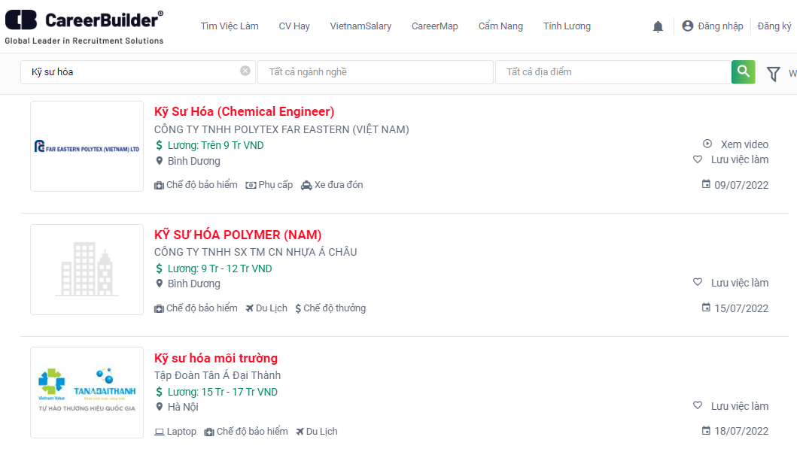The width and height of the screenshot is (797, 458).
Task: Open the VietnamSalary menu item
Action: tap(360, 26)
